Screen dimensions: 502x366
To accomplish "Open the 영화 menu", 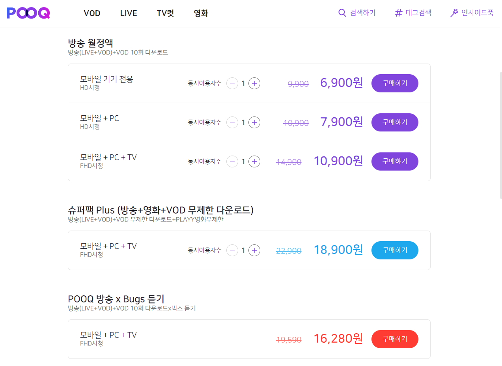I will 201,13.
